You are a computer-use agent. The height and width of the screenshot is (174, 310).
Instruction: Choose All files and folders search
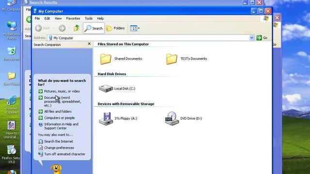click(58, 112)
